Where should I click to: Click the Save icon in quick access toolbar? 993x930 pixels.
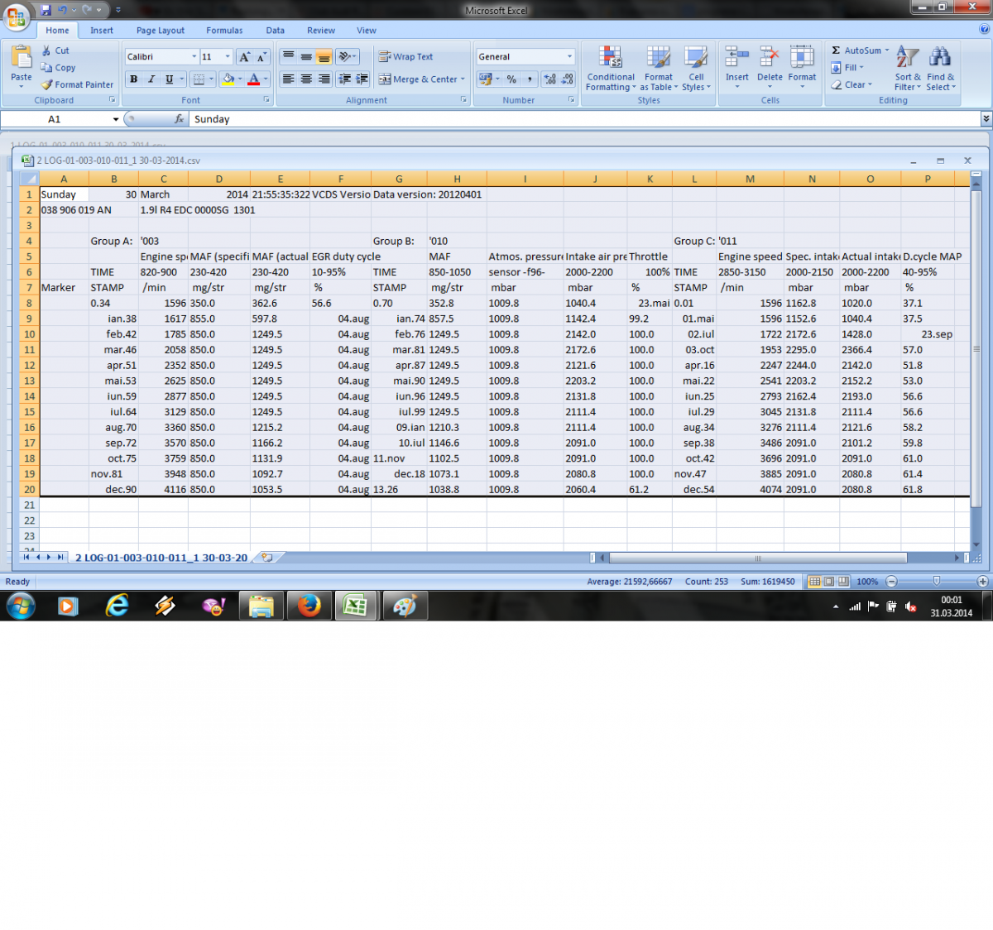pos(46,10)
